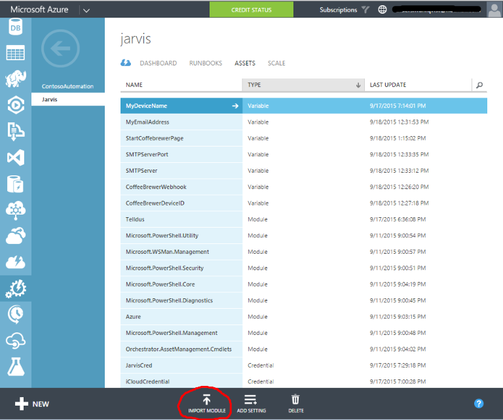Open the HDInsight elephant sidebar icon
The image size is (503, 420).
(x=16, y=79)
